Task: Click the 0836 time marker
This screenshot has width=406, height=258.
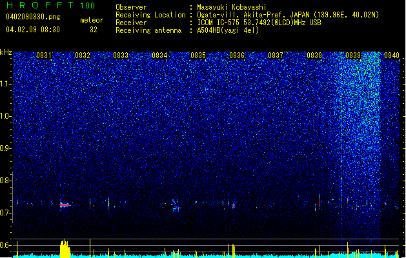Action: coord(237,55)
